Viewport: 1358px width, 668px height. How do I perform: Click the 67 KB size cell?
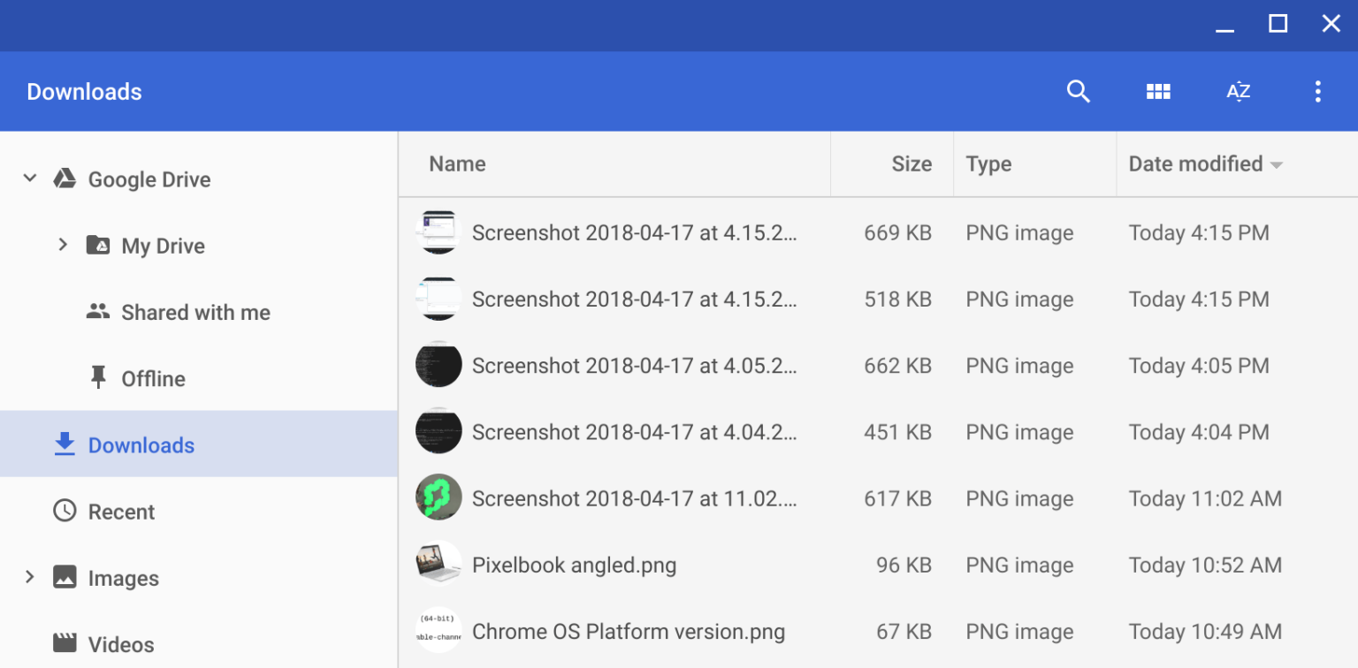[x=904, y=631]
